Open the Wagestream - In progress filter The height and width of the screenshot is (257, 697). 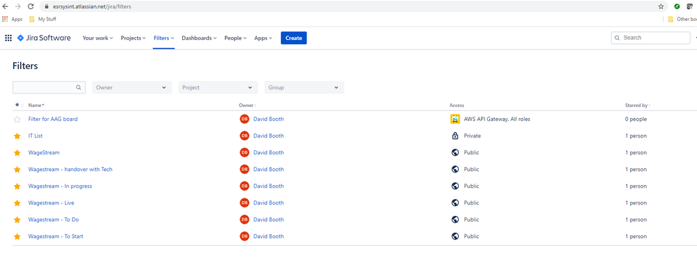[60, 186]
